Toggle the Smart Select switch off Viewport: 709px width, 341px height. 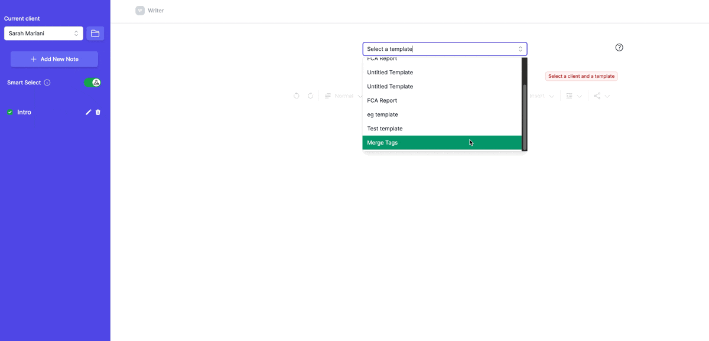92,83
